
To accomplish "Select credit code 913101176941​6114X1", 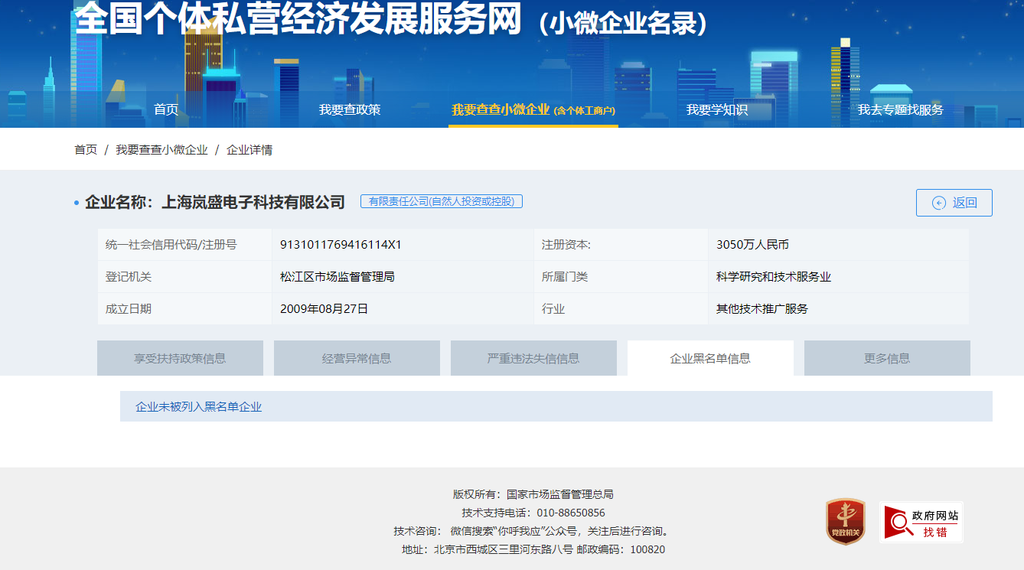I will point(341,245).
